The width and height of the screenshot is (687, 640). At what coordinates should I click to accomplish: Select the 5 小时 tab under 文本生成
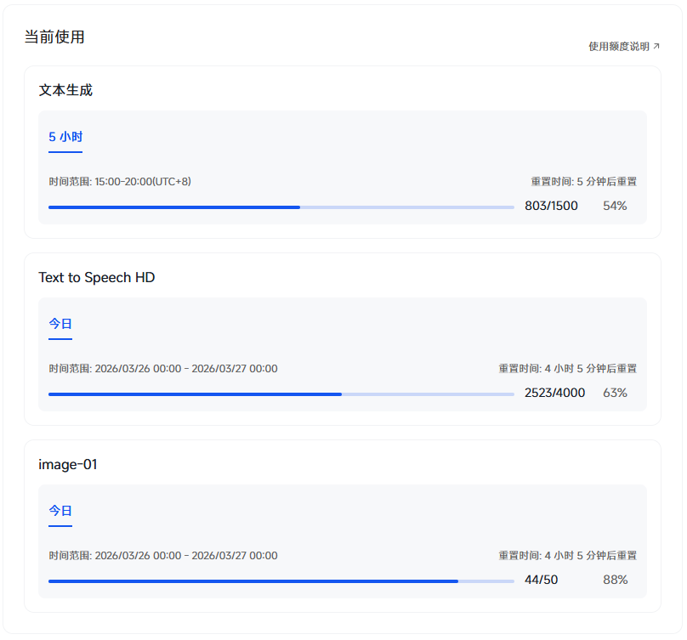65,137
